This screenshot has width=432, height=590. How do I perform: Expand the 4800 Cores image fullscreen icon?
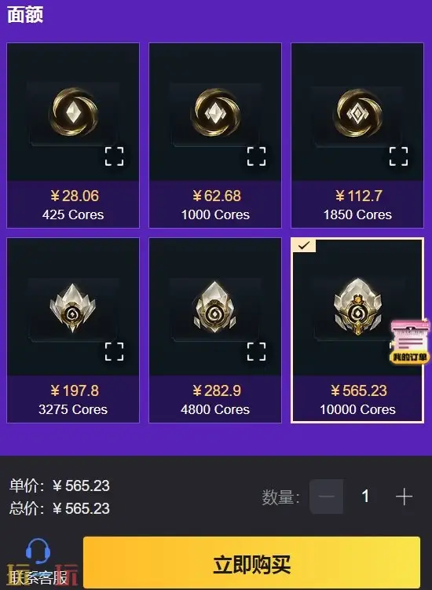coord(256,351)
